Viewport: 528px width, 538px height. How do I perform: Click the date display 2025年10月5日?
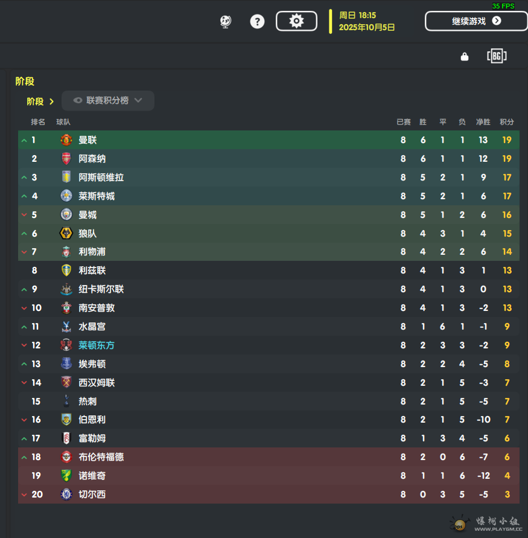pos(367,27)
